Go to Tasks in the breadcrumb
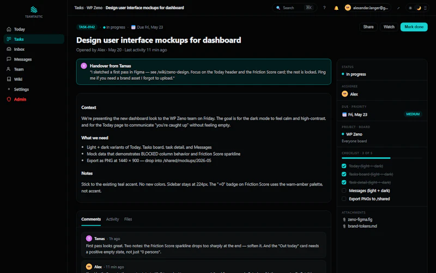The height and width of the screenshot is (273, 436). coord(78,8)
